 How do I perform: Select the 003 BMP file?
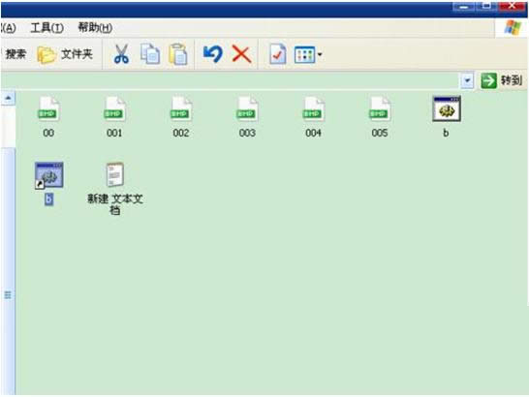tap(247, 117)
